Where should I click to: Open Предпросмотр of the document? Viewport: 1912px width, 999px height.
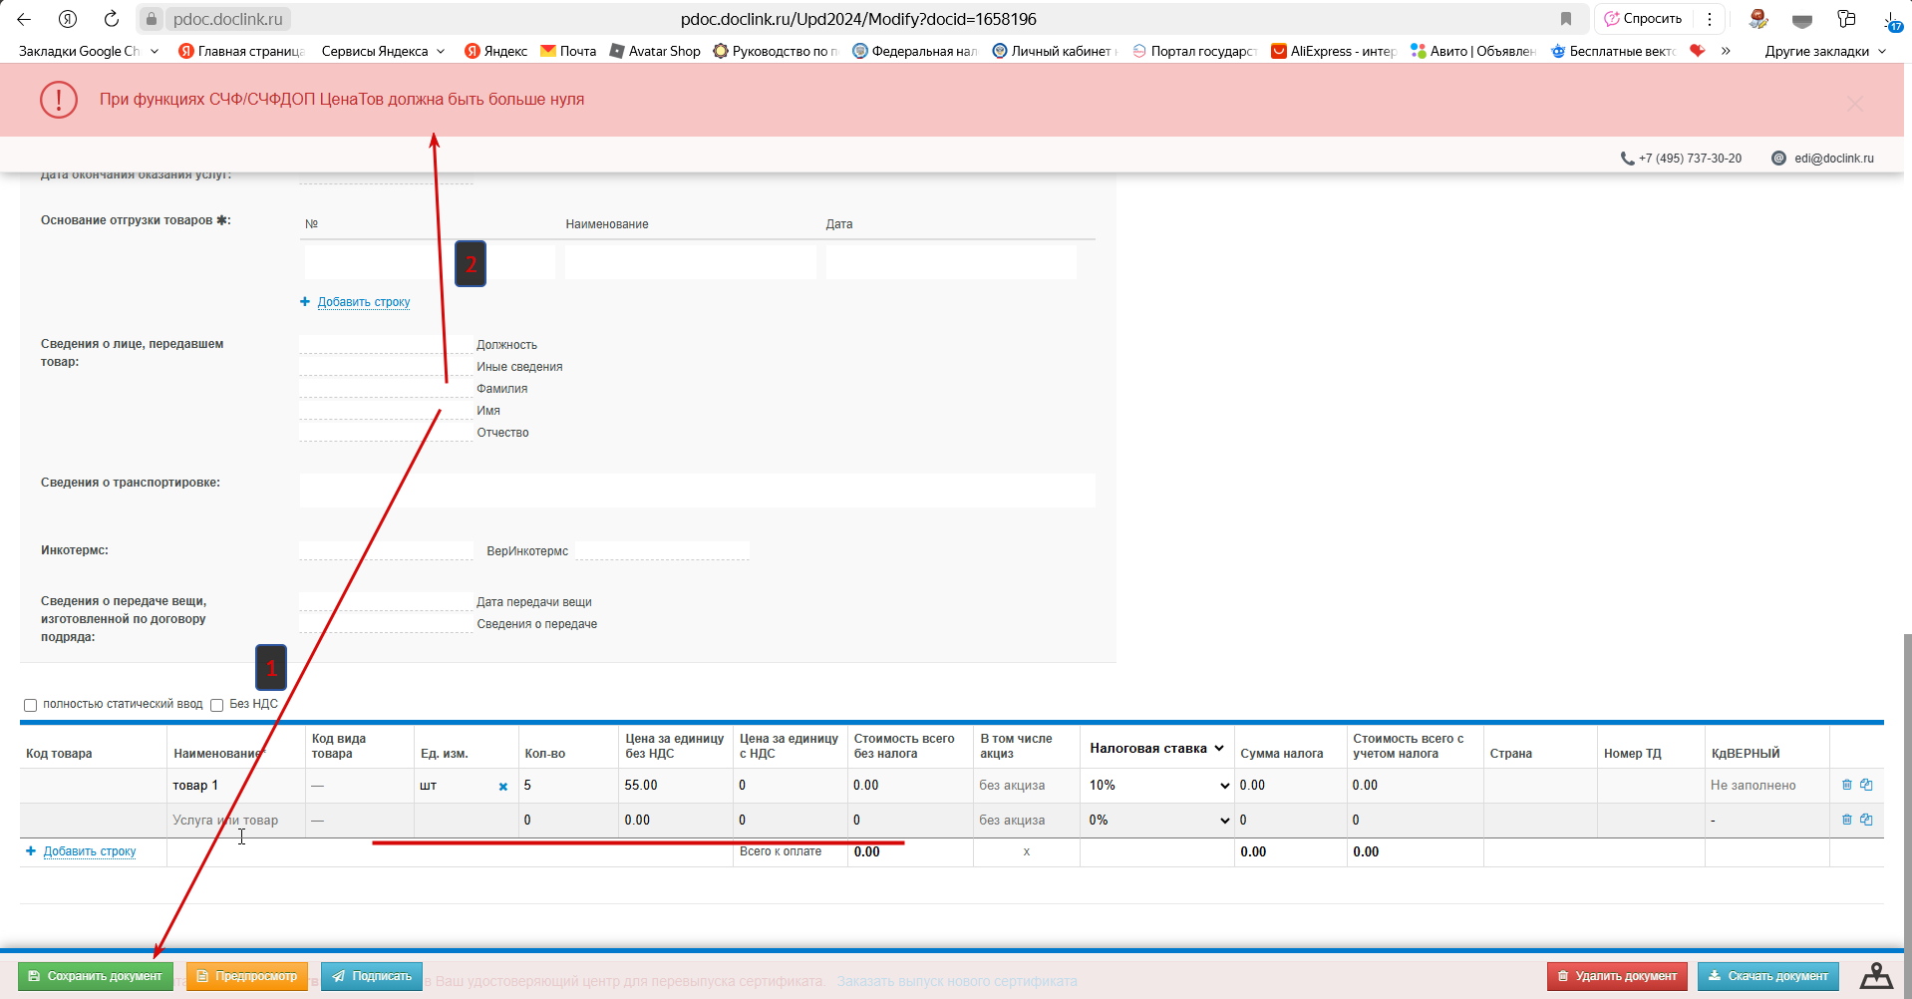247,976
